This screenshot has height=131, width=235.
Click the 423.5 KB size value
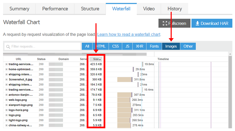(96, 64)
